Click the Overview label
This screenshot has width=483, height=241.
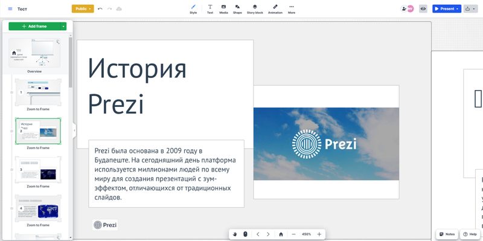click(x=34, y=71)
